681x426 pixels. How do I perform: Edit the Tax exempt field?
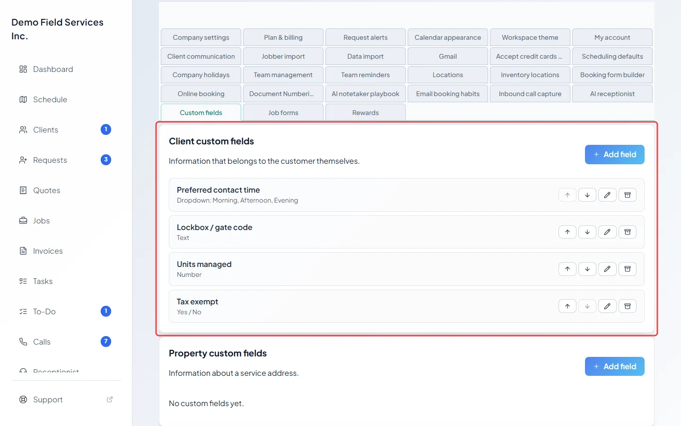(x=607, y=306)
